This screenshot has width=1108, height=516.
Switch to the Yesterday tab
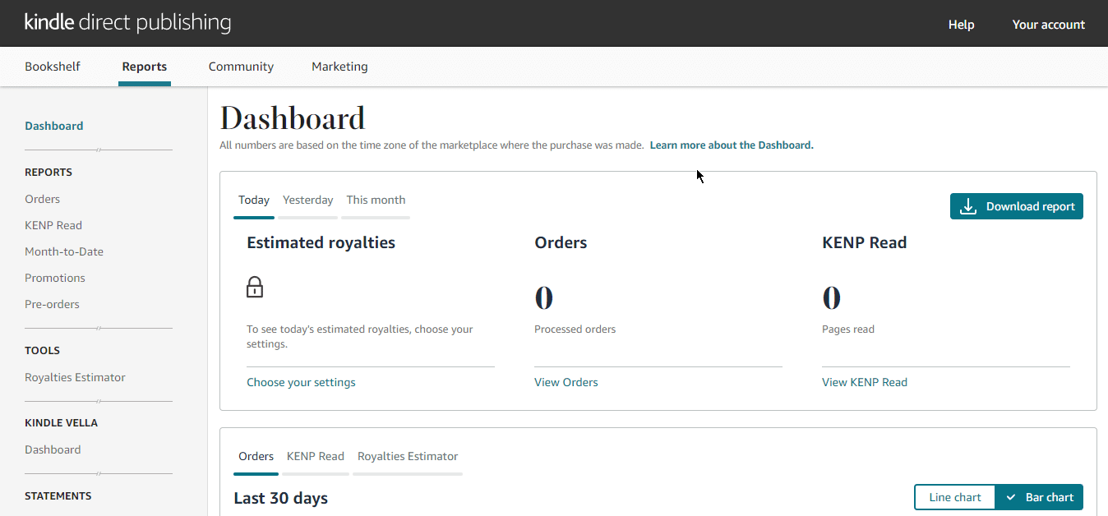tap(307, 200)
